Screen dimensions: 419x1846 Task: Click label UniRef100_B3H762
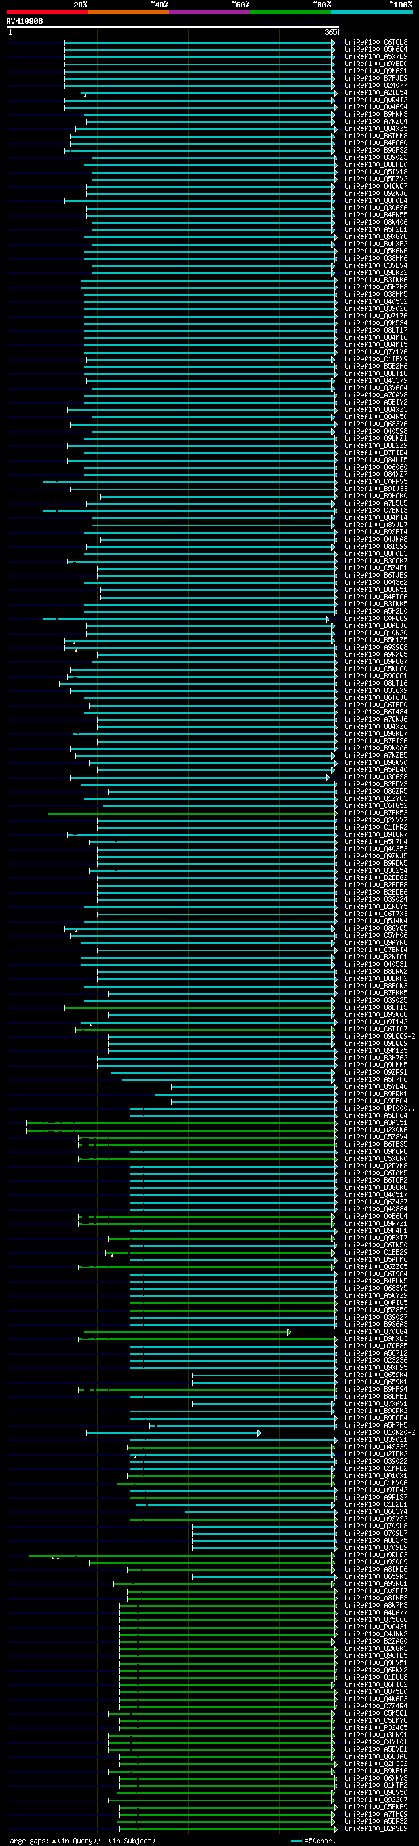(x=376, y=1058)
